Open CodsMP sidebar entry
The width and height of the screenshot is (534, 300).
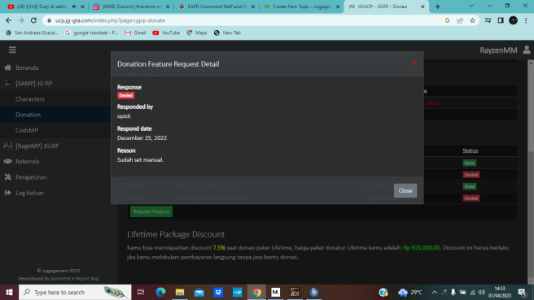(x=27, y=130)
